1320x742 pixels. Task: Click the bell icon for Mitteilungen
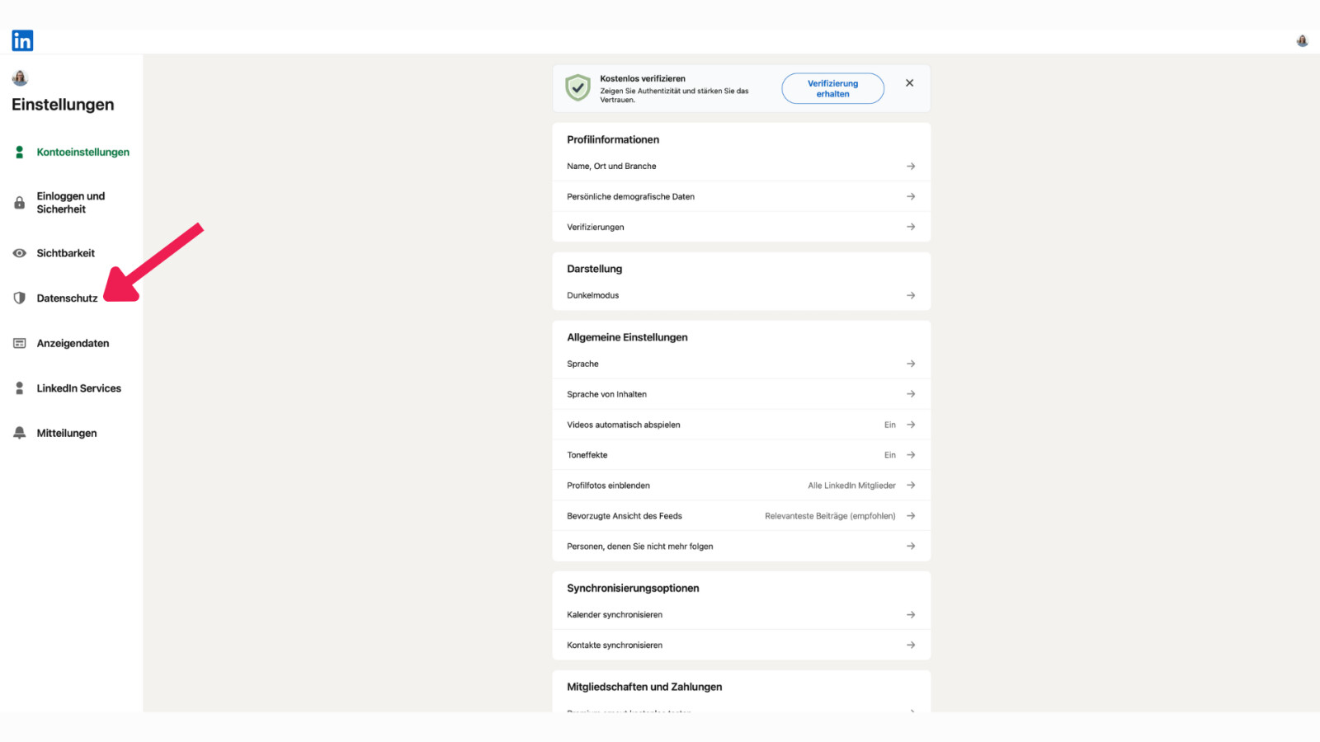(18, 432)
